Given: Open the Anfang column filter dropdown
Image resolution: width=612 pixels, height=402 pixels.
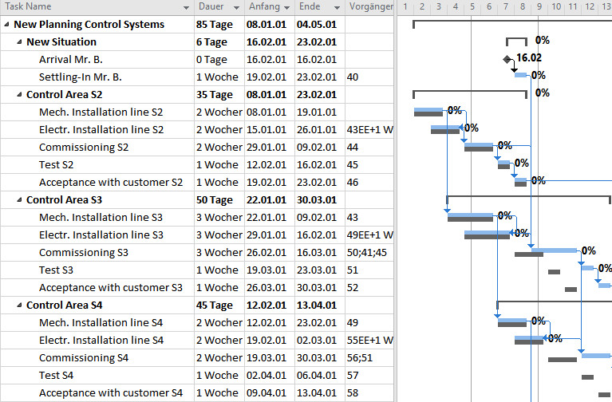Looking at the screenshot, I should [x=286, y=7].
